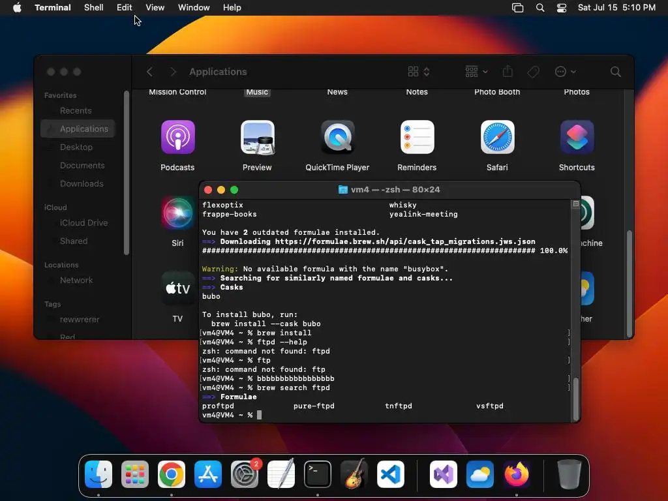Open Spotlight search in menu bar

(x=539, y=8)
